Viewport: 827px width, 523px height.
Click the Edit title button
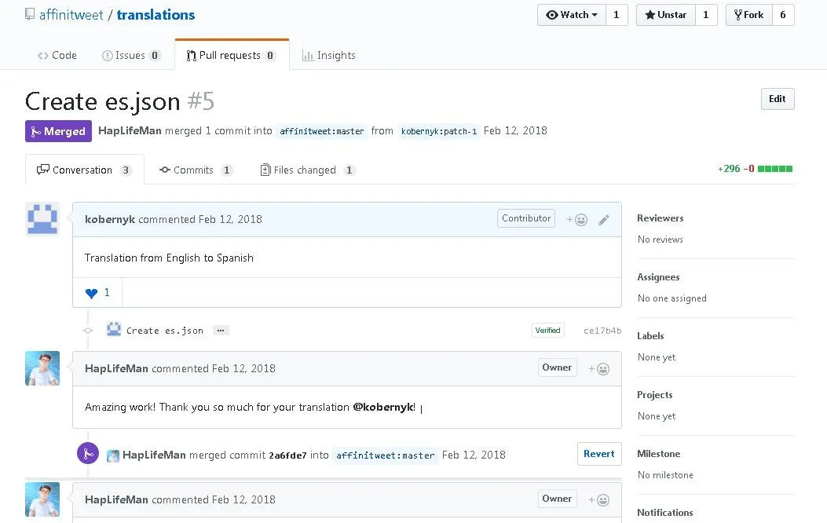pyautogui.click(x=778, y=99)
